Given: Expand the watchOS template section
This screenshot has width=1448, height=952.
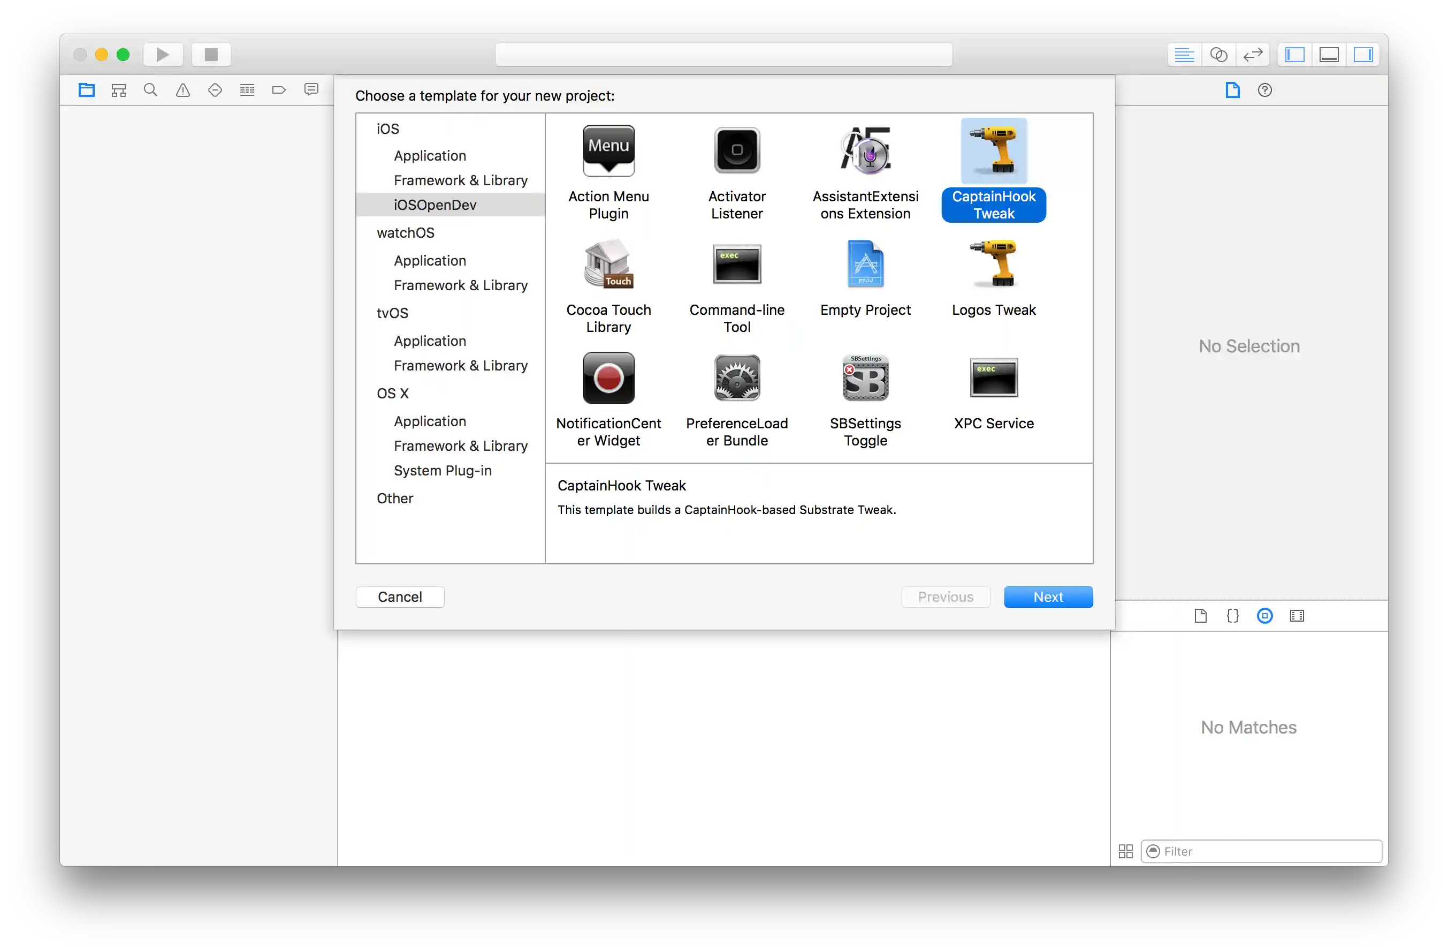Looking at the screenshot, I should (405, 232).
